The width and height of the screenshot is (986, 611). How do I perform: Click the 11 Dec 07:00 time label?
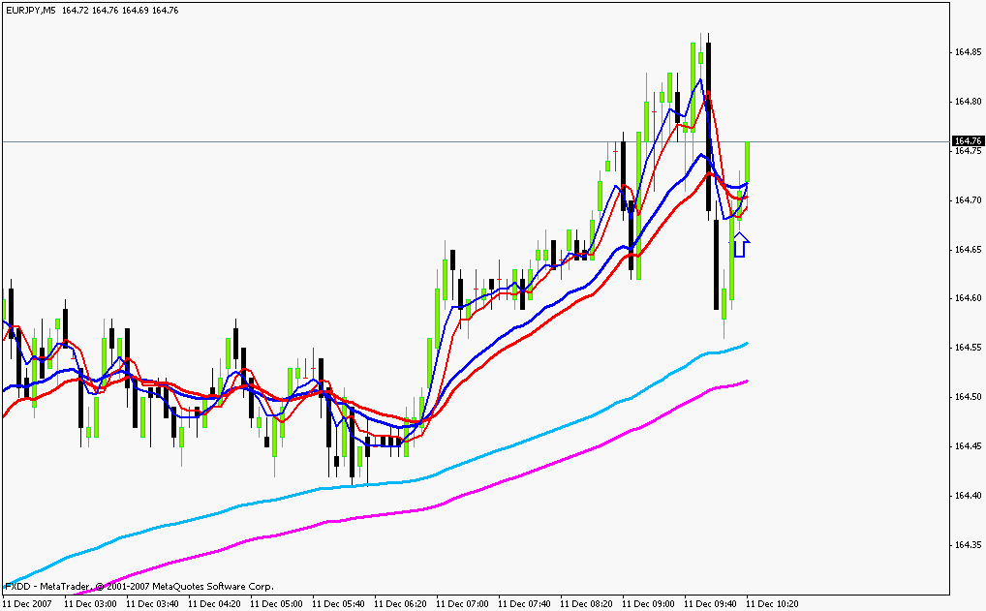(462, 604)
